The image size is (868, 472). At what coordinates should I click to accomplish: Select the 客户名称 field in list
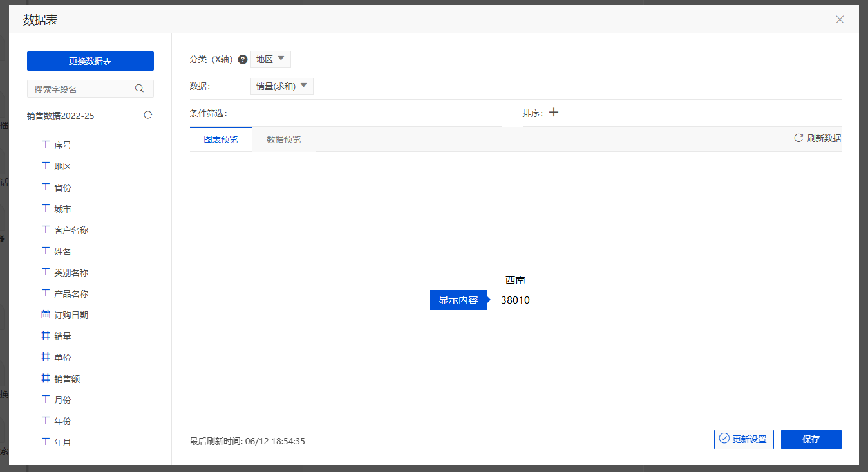pyautogui.click(x=71, y=230)
